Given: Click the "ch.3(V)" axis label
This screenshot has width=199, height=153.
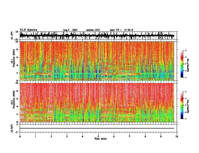Looking at the screenshot, I should [x=12, y=128].
